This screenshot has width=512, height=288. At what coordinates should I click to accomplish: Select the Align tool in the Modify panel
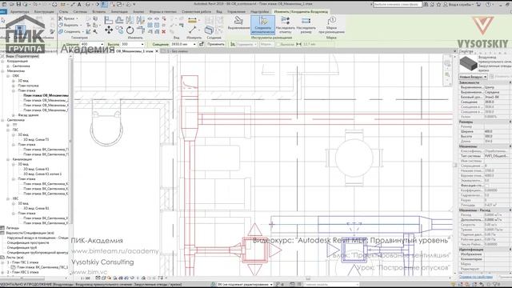tap(109, 20)
